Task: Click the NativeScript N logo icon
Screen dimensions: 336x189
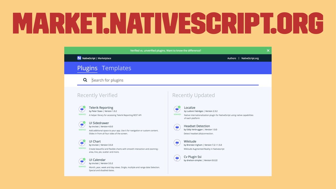Action: click(79, 58)
